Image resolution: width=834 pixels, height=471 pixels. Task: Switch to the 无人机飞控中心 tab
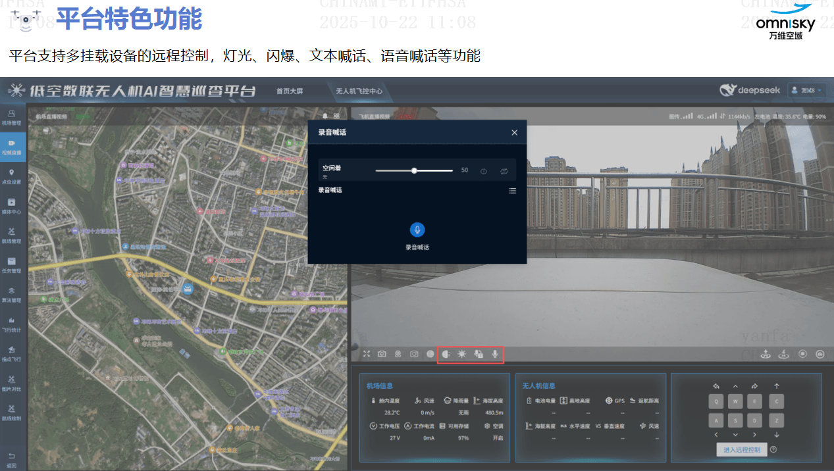[x=359, y=91]
